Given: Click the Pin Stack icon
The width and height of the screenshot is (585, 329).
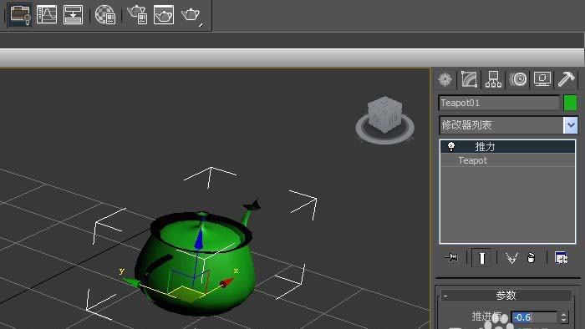Looking at the screenshot, I should pos(451,257).
